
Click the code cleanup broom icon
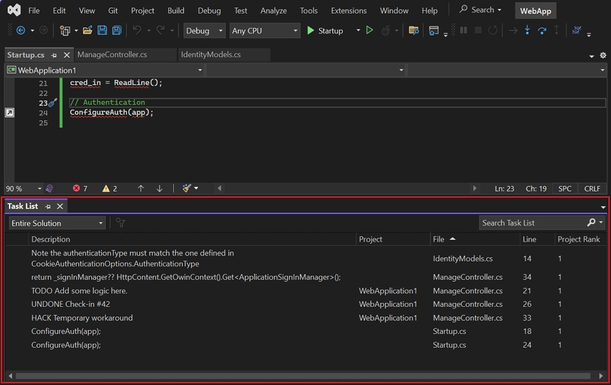(x=187, y=188)
